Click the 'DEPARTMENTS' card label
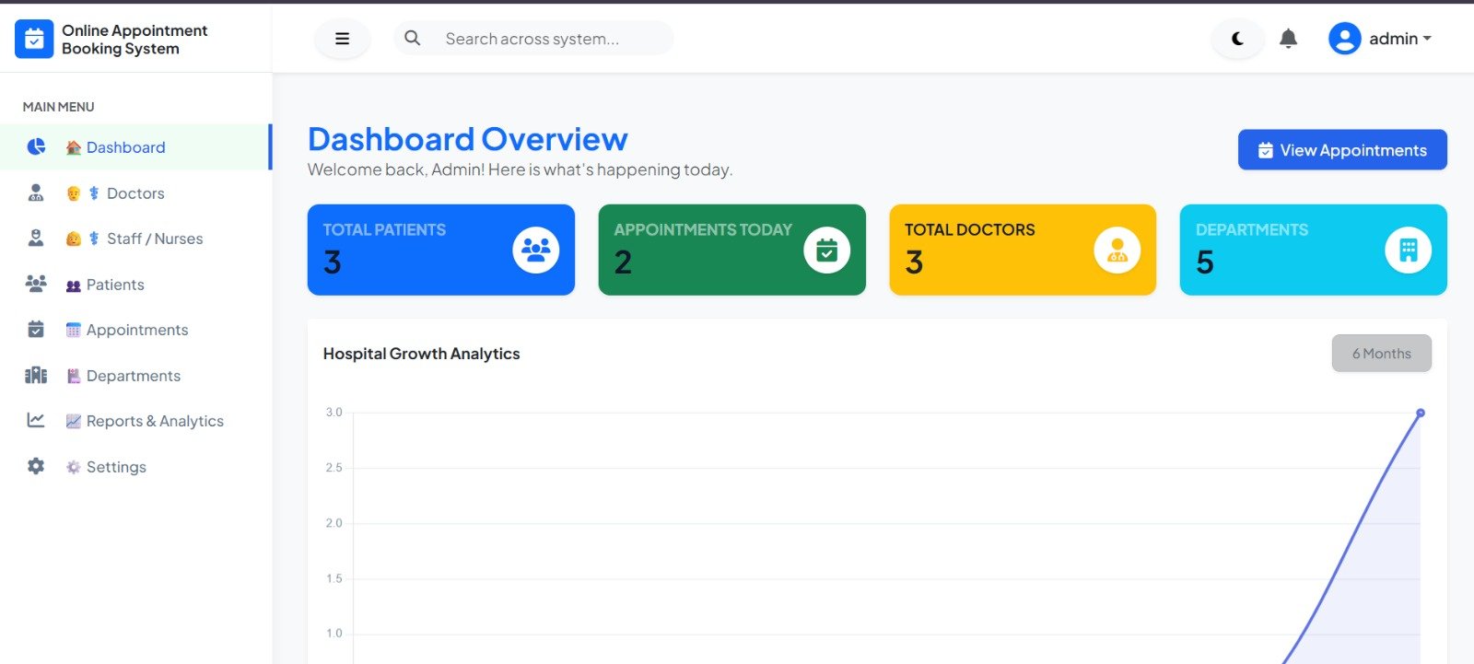 pyautogui.click(x=1252, y=230)
